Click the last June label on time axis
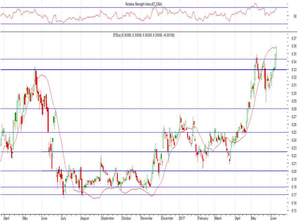298x221 pixels. click(x=274, y=218)
